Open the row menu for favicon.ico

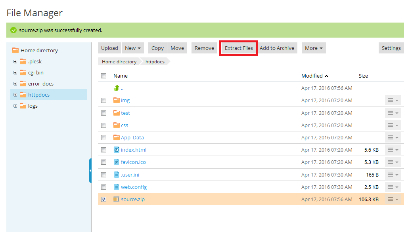click(393, 162)
